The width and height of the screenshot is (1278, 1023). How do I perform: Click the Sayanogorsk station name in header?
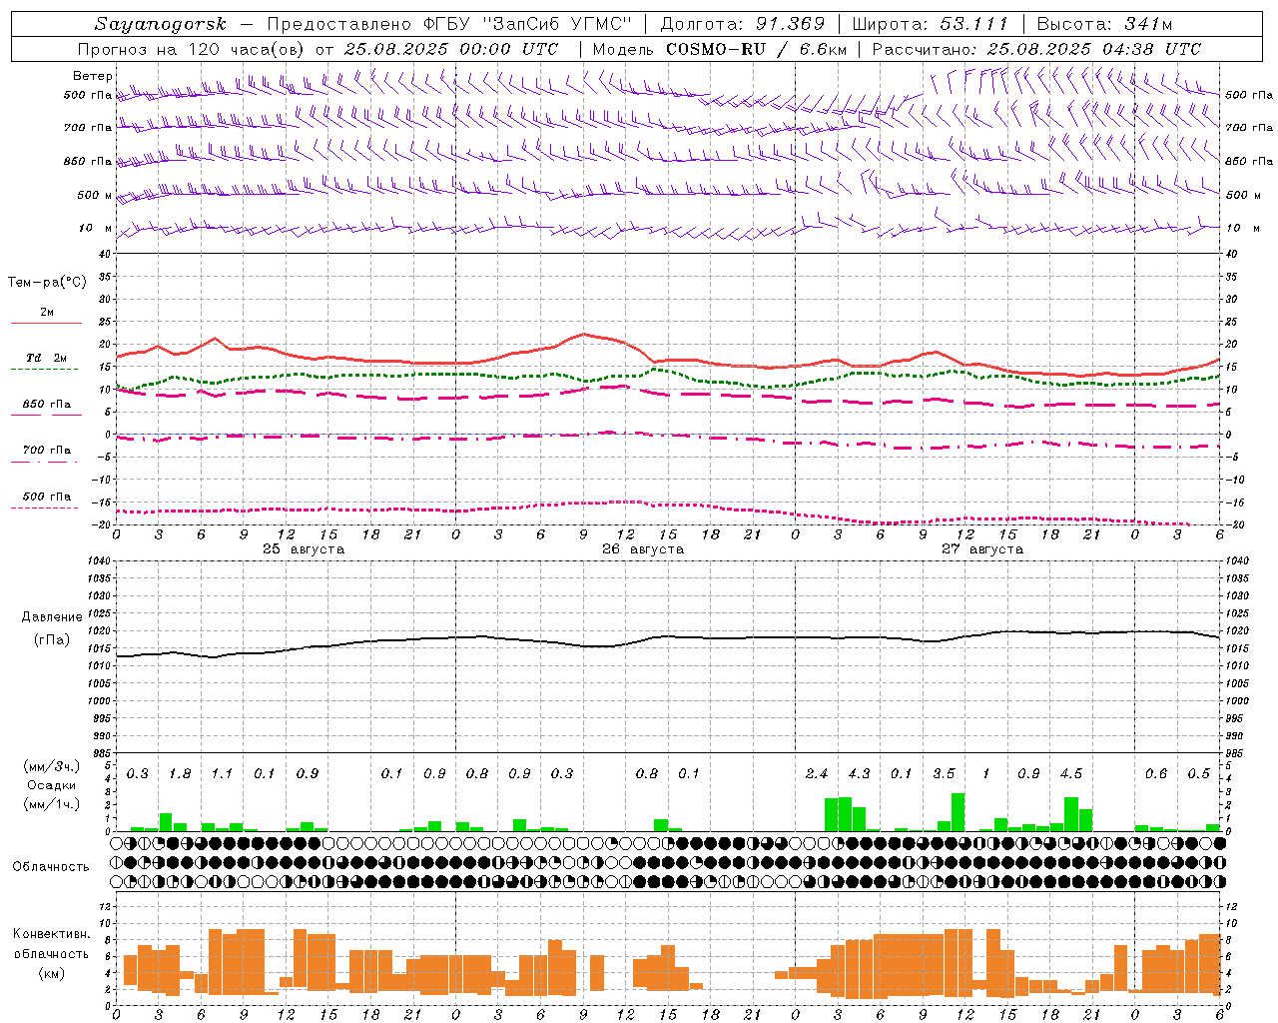click(x=161, y=24)
